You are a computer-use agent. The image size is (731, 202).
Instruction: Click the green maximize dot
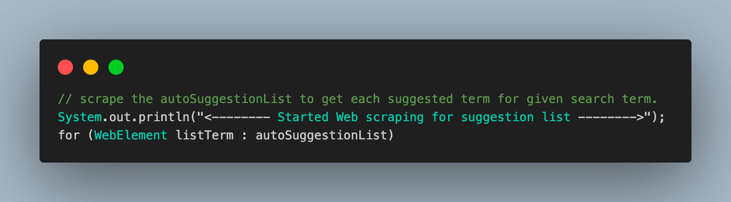(116, 67)
